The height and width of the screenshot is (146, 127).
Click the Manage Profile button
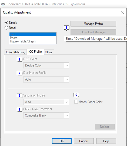[x=93, y=24]
